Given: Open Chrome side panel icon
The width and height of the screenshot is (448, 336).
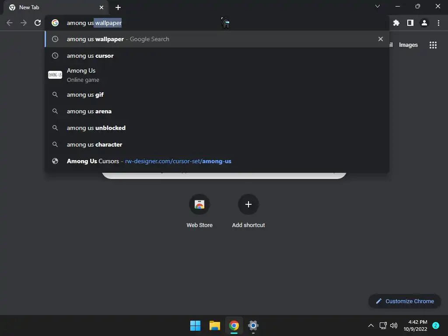Looking at the screenshot, I should pyautogui.click(x=410, y=23).
